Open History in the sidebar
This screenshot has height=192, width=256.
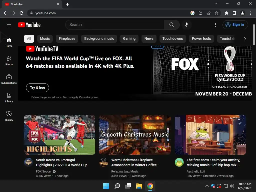point(9,116)
